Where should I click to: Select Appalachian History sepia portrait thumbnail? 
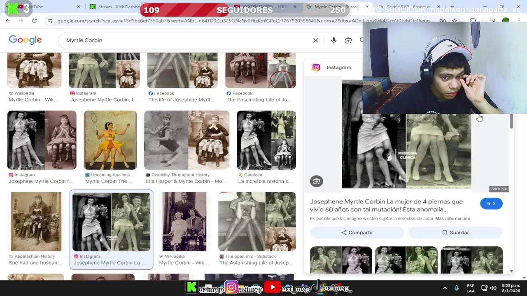(36, 222)
